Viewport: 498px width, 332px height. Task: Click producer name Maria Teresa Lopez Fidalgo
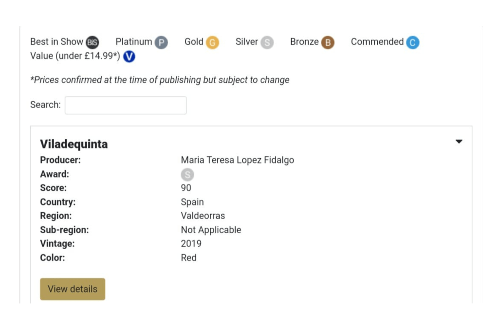click(237, 160)
